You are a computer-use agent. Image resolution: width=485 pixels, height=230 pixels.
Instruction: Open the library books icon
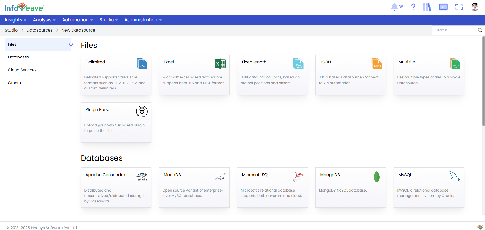tap(427, 7)
